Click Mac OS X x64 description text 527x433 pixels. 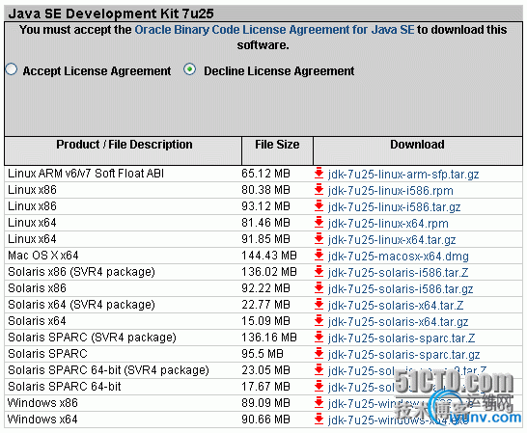pos(43,256)
